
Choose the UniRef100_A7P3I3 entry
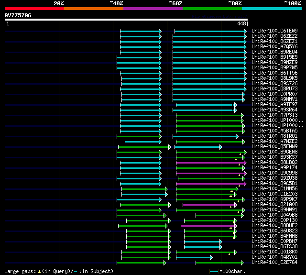[274, 115]
